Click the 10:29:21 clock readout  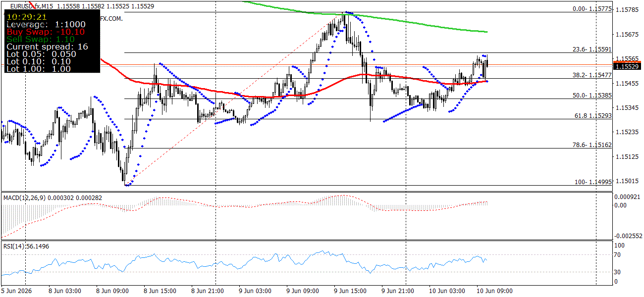(26, 16)
